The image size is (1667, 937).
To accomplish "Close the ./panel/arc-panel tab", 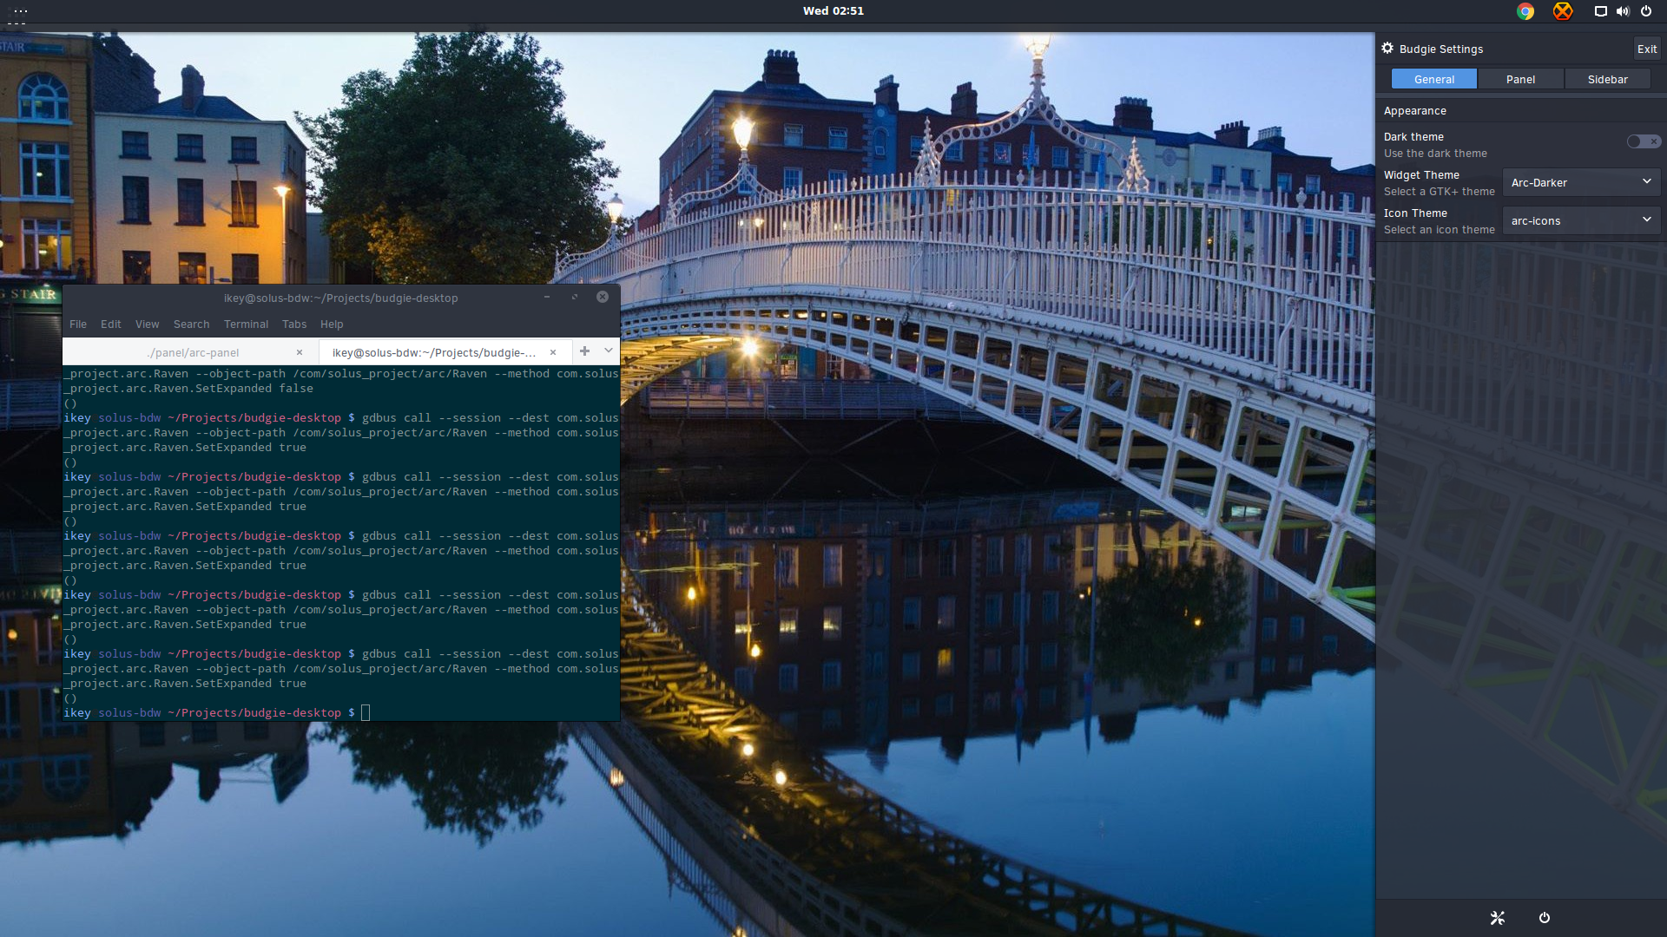I will click(x=300, y=352).
